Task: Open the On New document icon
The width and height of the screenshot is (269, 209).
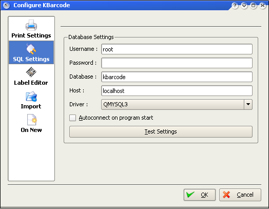Action: (x=32, y=120)
